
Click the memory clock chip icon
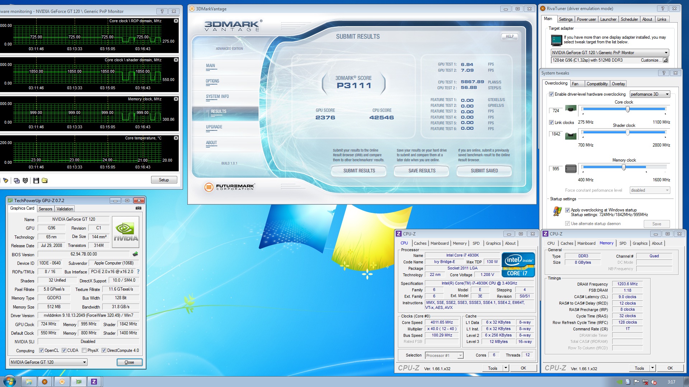571,169
